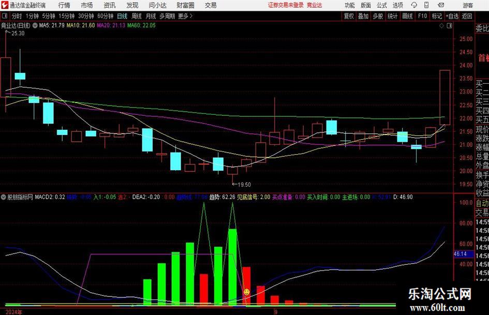Click the 25.30 high price label
Screen dimensions: 489x315
point(18,34)
